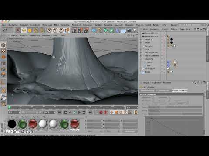The width and height of the screenshot is (209, 156).
Task: Select the black material thumbnail
Action: 12,124
